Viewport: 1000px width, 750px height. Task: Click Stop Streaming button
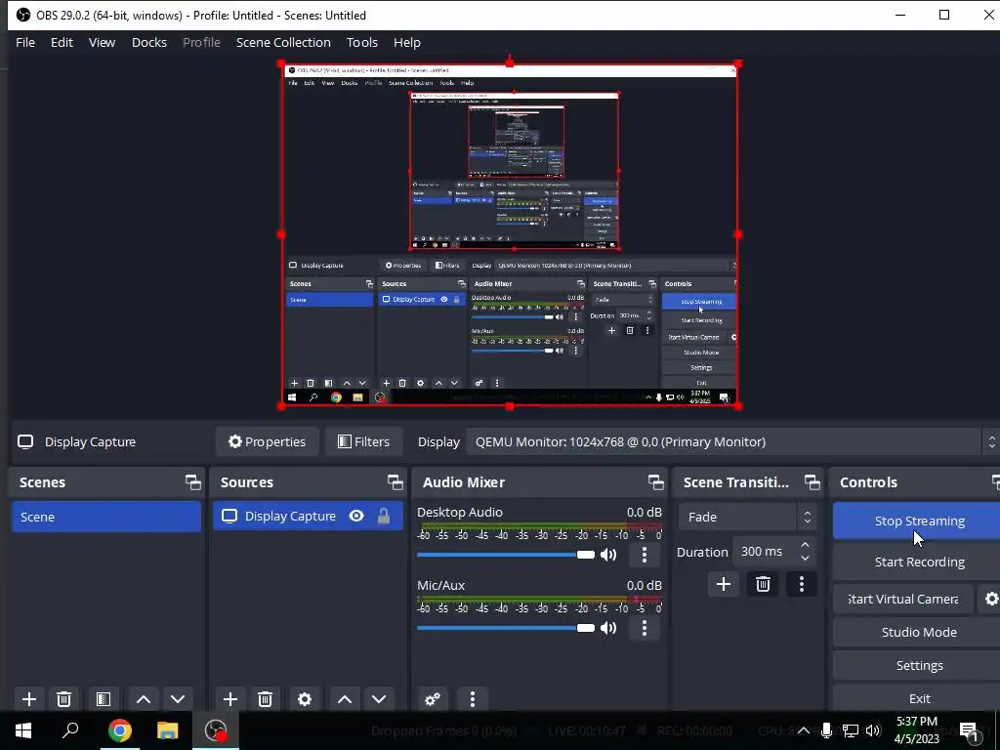[x=918, y=521]
